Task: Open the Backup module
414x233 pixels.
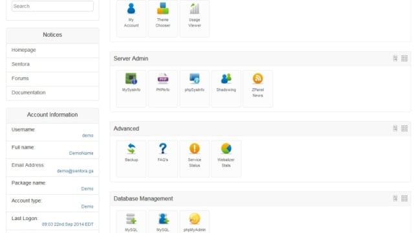Action: point(131,159)
